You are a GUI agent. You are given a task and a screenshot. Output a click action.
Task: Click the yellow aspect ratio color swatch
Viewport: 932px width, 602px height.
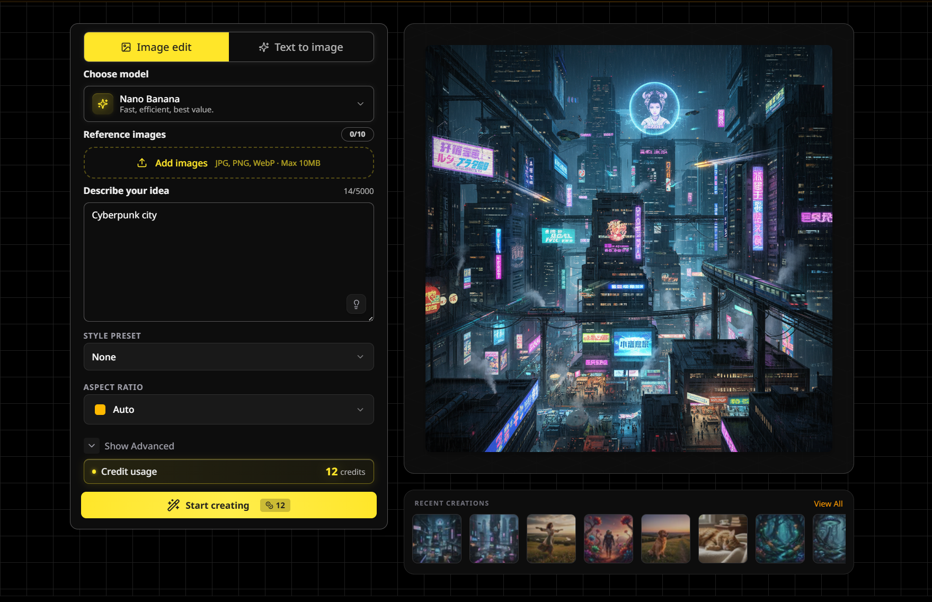point(100,409)
